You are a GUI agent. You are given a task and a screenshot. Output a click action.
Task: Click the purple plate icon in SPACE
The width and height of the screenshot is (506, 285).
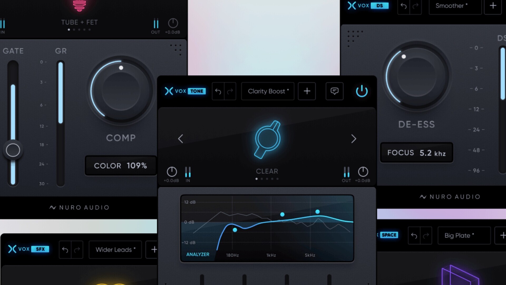(460, 275)
